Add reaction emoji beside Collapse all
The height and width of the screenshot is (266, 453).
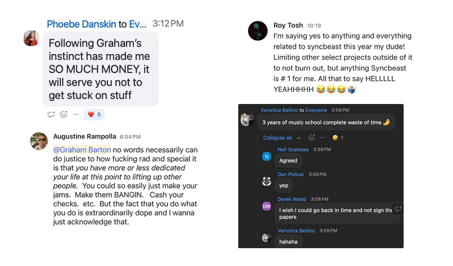(x=311, y=138)
